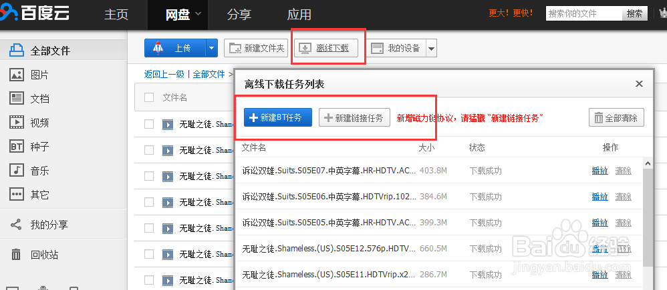Click 全部文件 breadcrumb link

209,74
